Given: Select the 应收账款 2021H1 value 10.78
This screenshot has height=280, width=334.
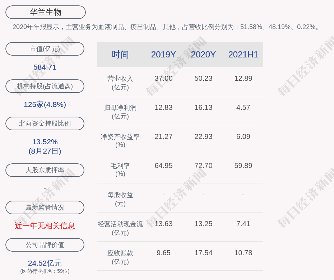Looking at the screenshot, I should point(243,253).
